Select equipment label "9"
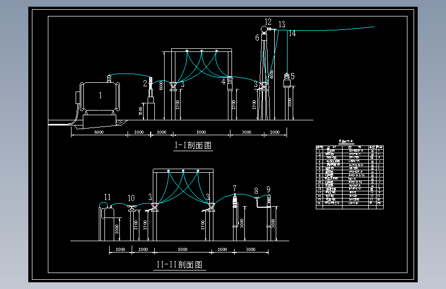 click(269, 189)
